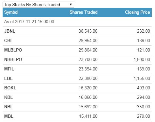This screenshot has width=155, height=122.
Task: Open the MBL stock symbol
Action: (9, 116)
